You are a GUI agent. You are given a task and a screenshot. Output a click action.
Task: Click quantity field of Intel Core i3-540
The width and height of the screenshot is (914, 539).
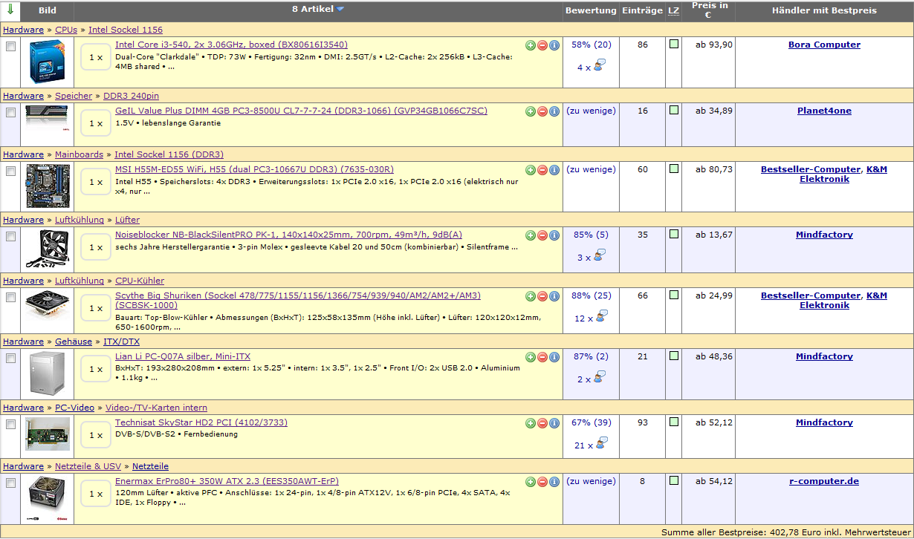(x=95, y=57)
